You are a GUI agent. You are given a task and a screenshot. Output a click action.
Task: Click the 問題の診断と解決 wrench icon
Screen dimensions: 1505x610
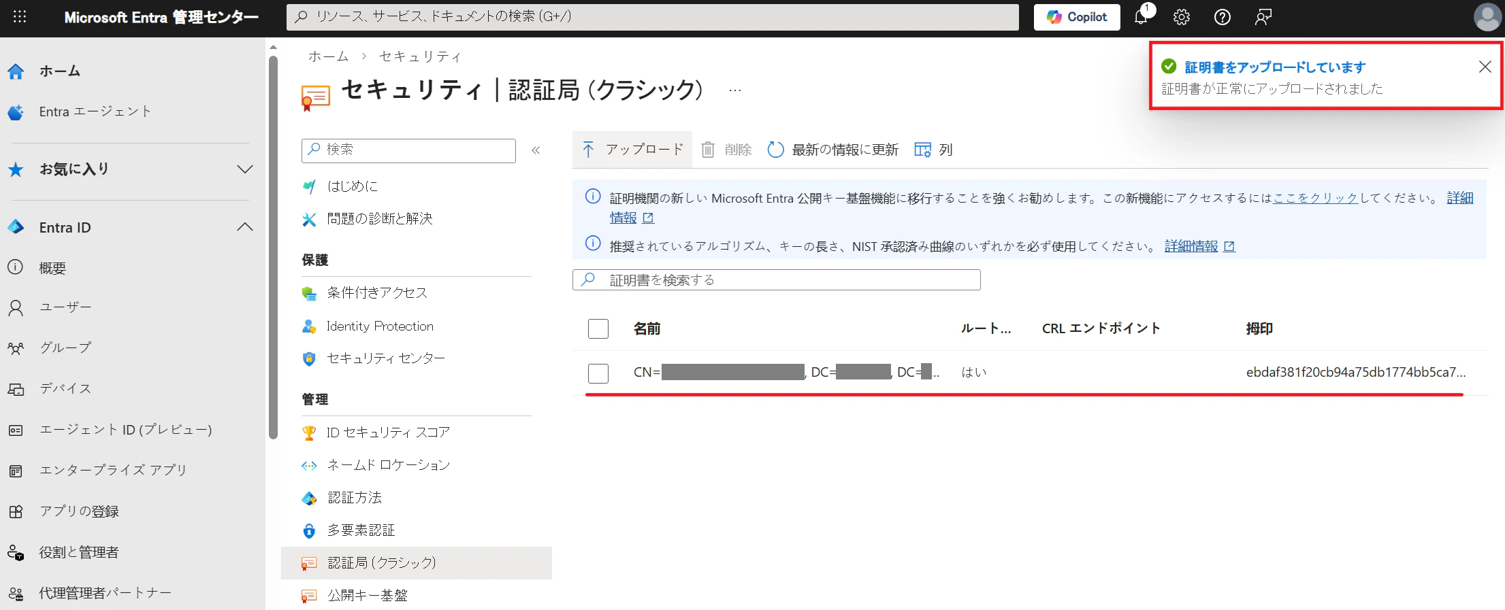[309, 219]
